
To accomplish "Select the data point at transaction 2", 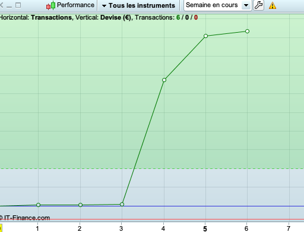I will click(80, 205).
